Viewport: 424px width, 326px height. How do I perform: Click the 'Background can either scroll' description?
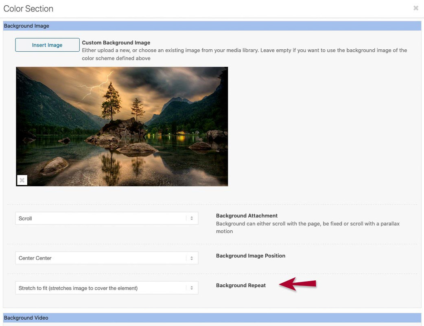click(x=308, y=227)
